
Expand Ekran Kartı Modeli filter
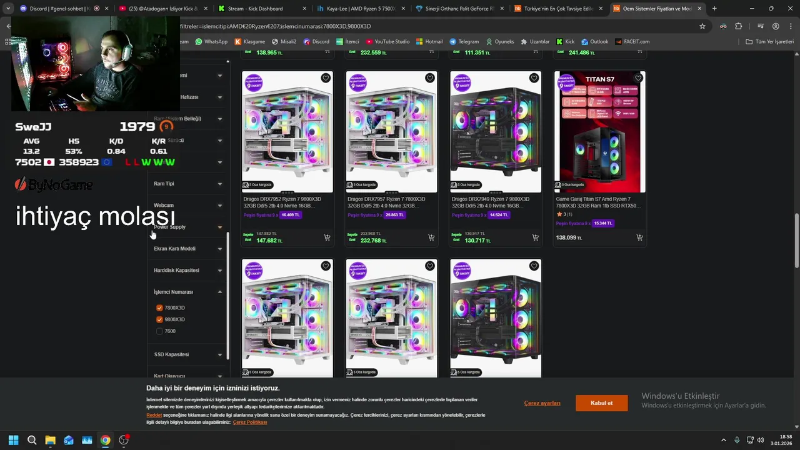(x=187, y=249)
